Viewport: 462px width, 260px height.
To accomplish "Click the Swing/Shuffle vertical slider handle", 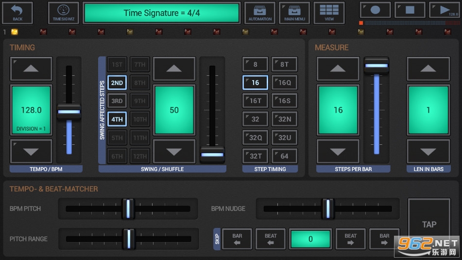I will pos(212,155).
